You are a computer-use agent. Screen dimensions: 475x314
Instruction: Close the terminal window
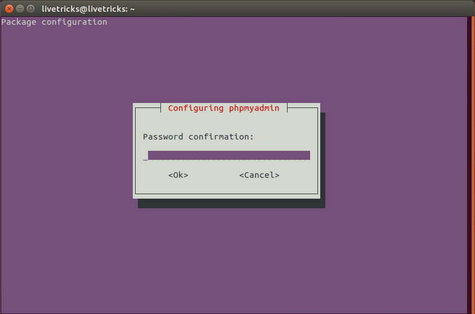click(x=9, y=9)
